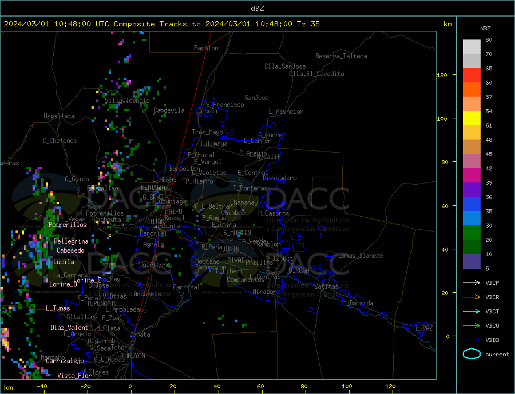
Task: Select the 35 dBZ blue swatch
Action: [472, 204]
